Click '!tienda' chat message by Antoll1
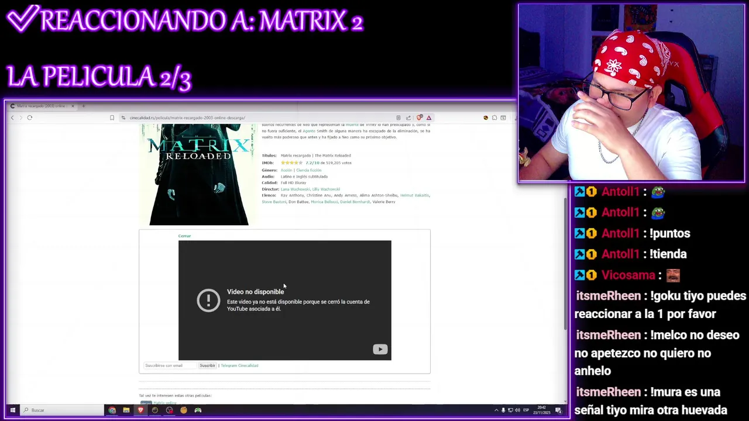749x421 pixels. pos(668,254)
